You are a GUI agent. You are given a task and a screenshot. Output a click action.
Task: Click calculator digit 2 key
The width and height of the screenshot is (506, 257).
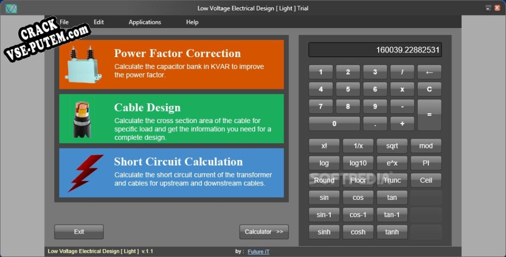click(x=348, y=72)
